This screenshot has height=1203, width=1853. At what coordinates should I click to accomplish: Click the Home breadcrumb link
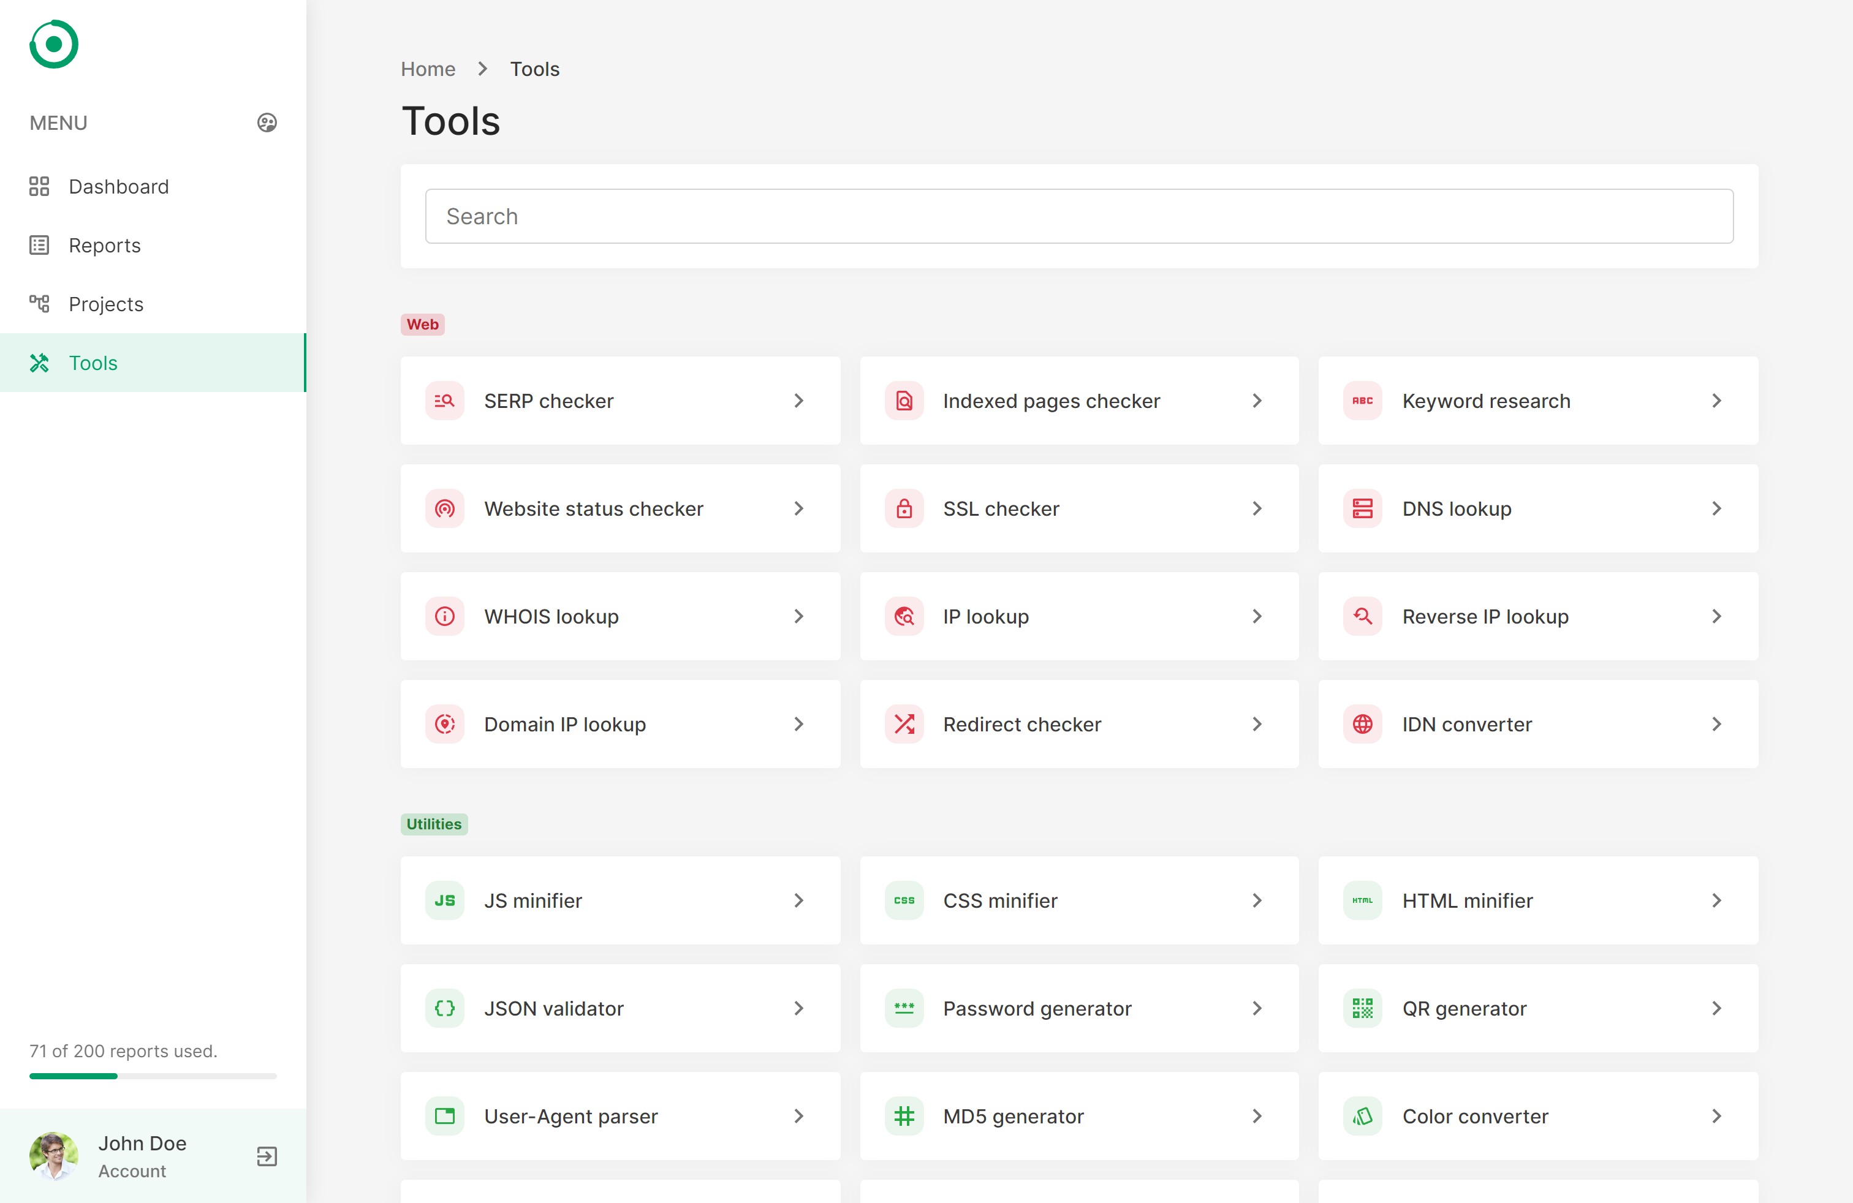click(x=428, y=69)
